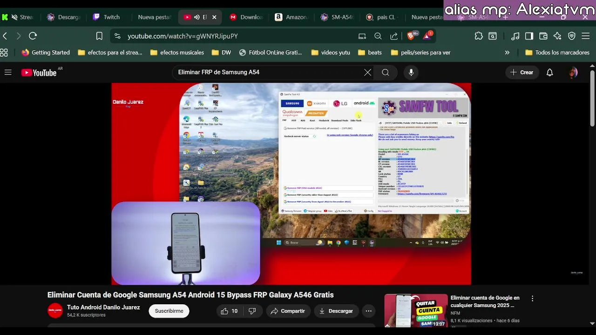Mute the audio on the active YouTube tab
The width and height of the screenshot is (596, 335).
coord(197,17)
